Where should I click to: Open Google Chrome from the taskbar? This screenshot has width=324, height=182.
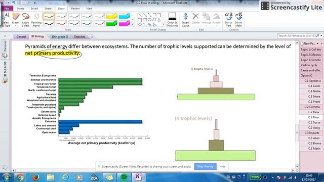point(20,177)
